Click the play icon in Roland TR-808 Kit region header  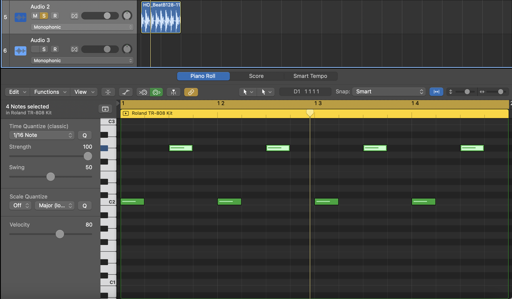(126, 113)
